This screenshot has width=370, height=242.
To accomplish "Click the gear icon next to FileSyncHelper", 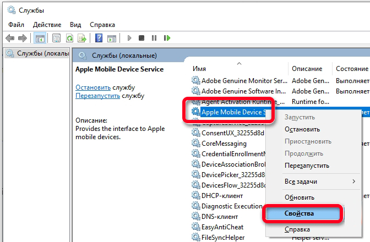I will (x=195, y=237).
